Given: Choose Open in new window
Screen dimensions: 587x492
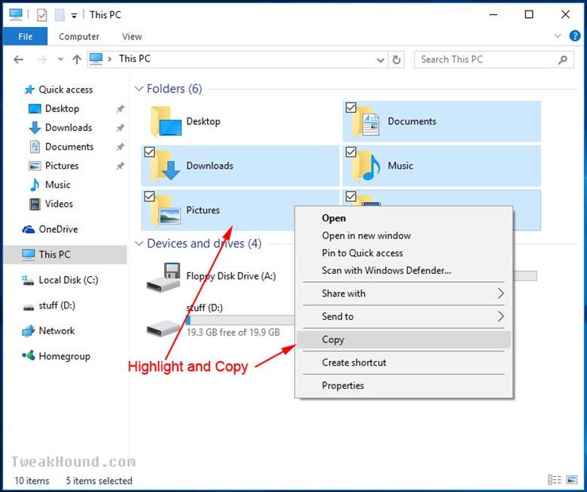Looking at the screenshot, I should coord(366,235).
